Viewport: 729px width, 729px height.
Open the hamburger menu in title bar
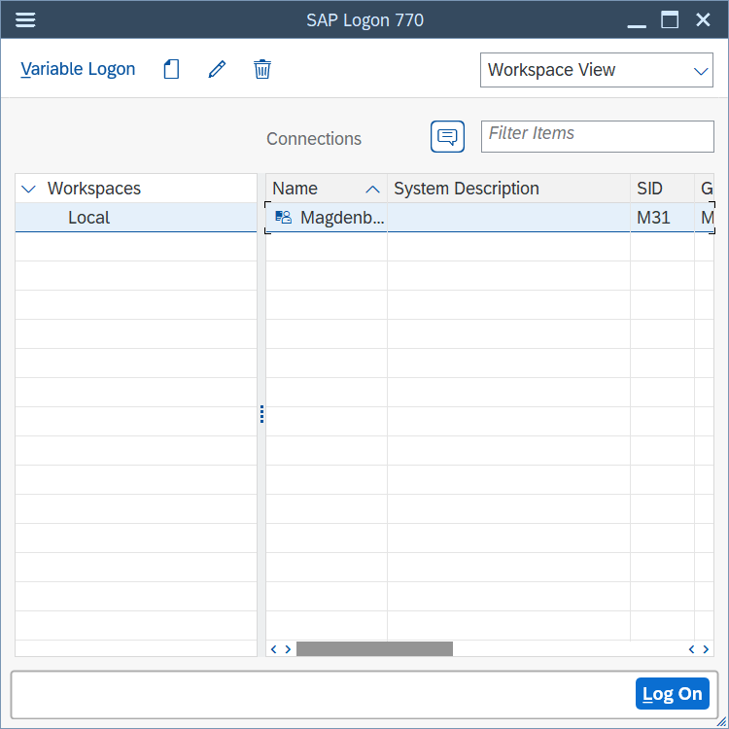[x=25, y=20]
